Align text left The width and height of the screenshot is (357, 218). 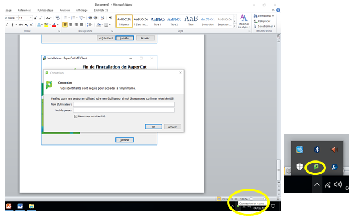coord(65,25)
